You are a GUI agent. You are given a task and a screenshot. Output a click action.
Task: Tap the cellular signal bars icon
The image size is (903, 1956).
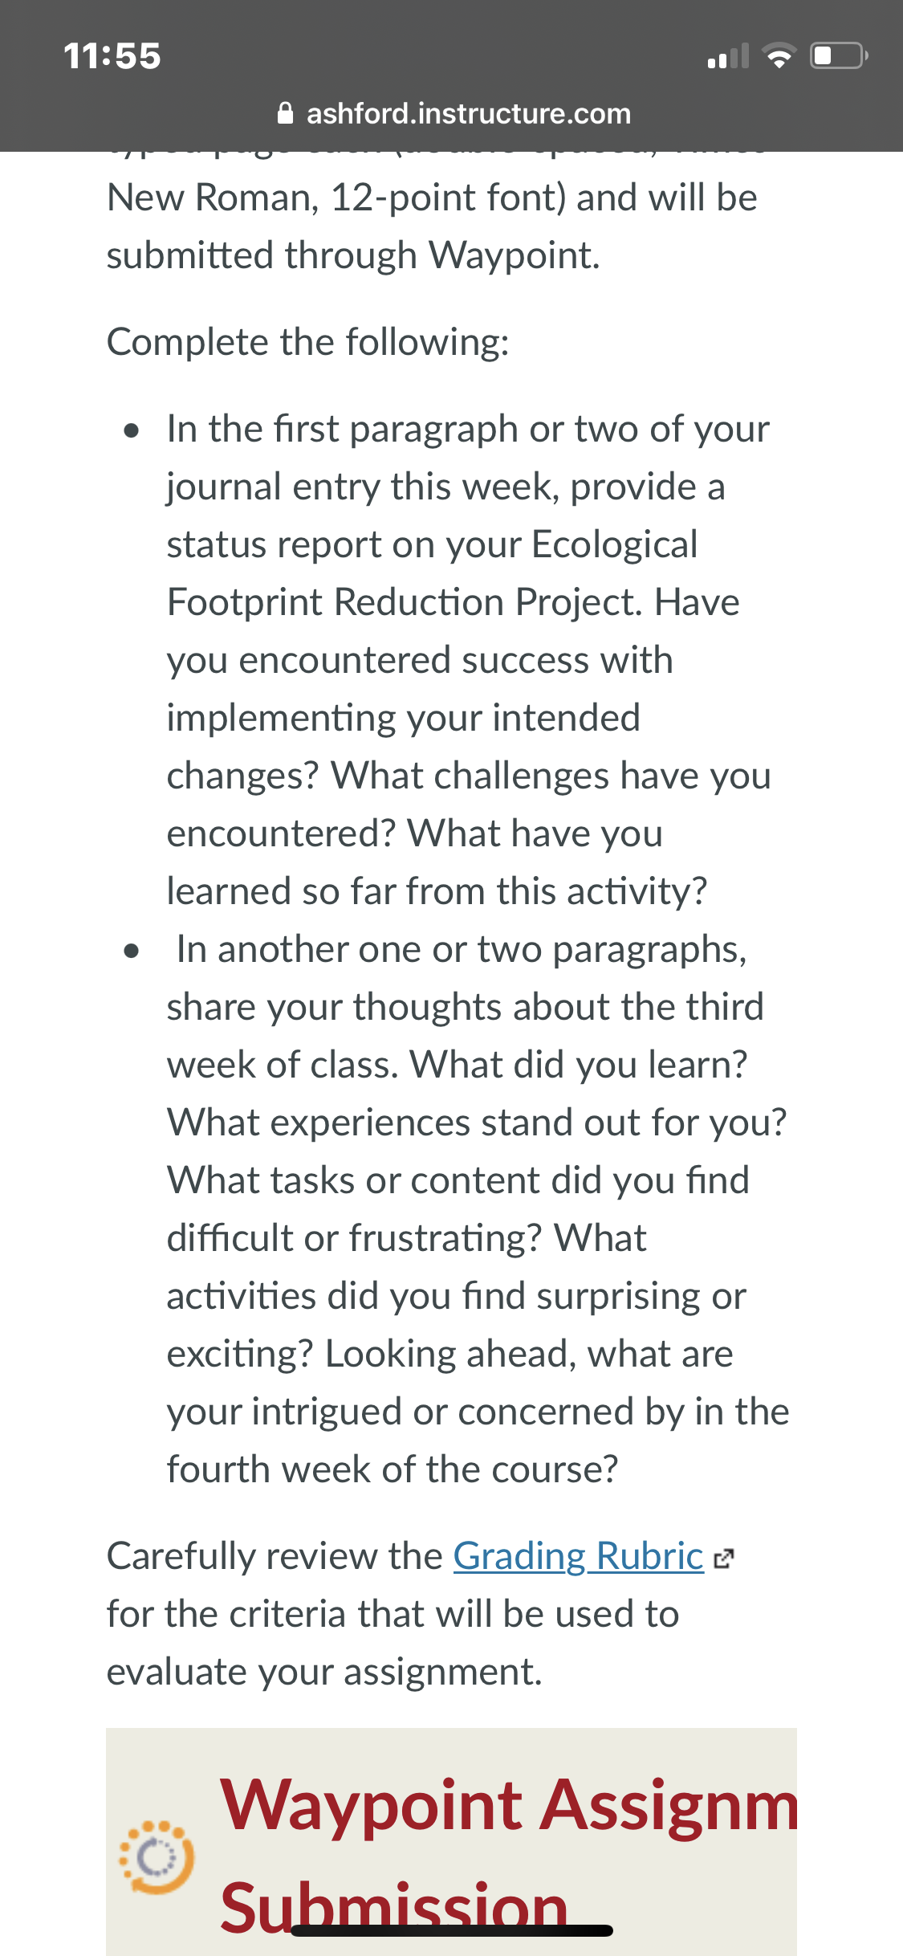pos(728,56)
